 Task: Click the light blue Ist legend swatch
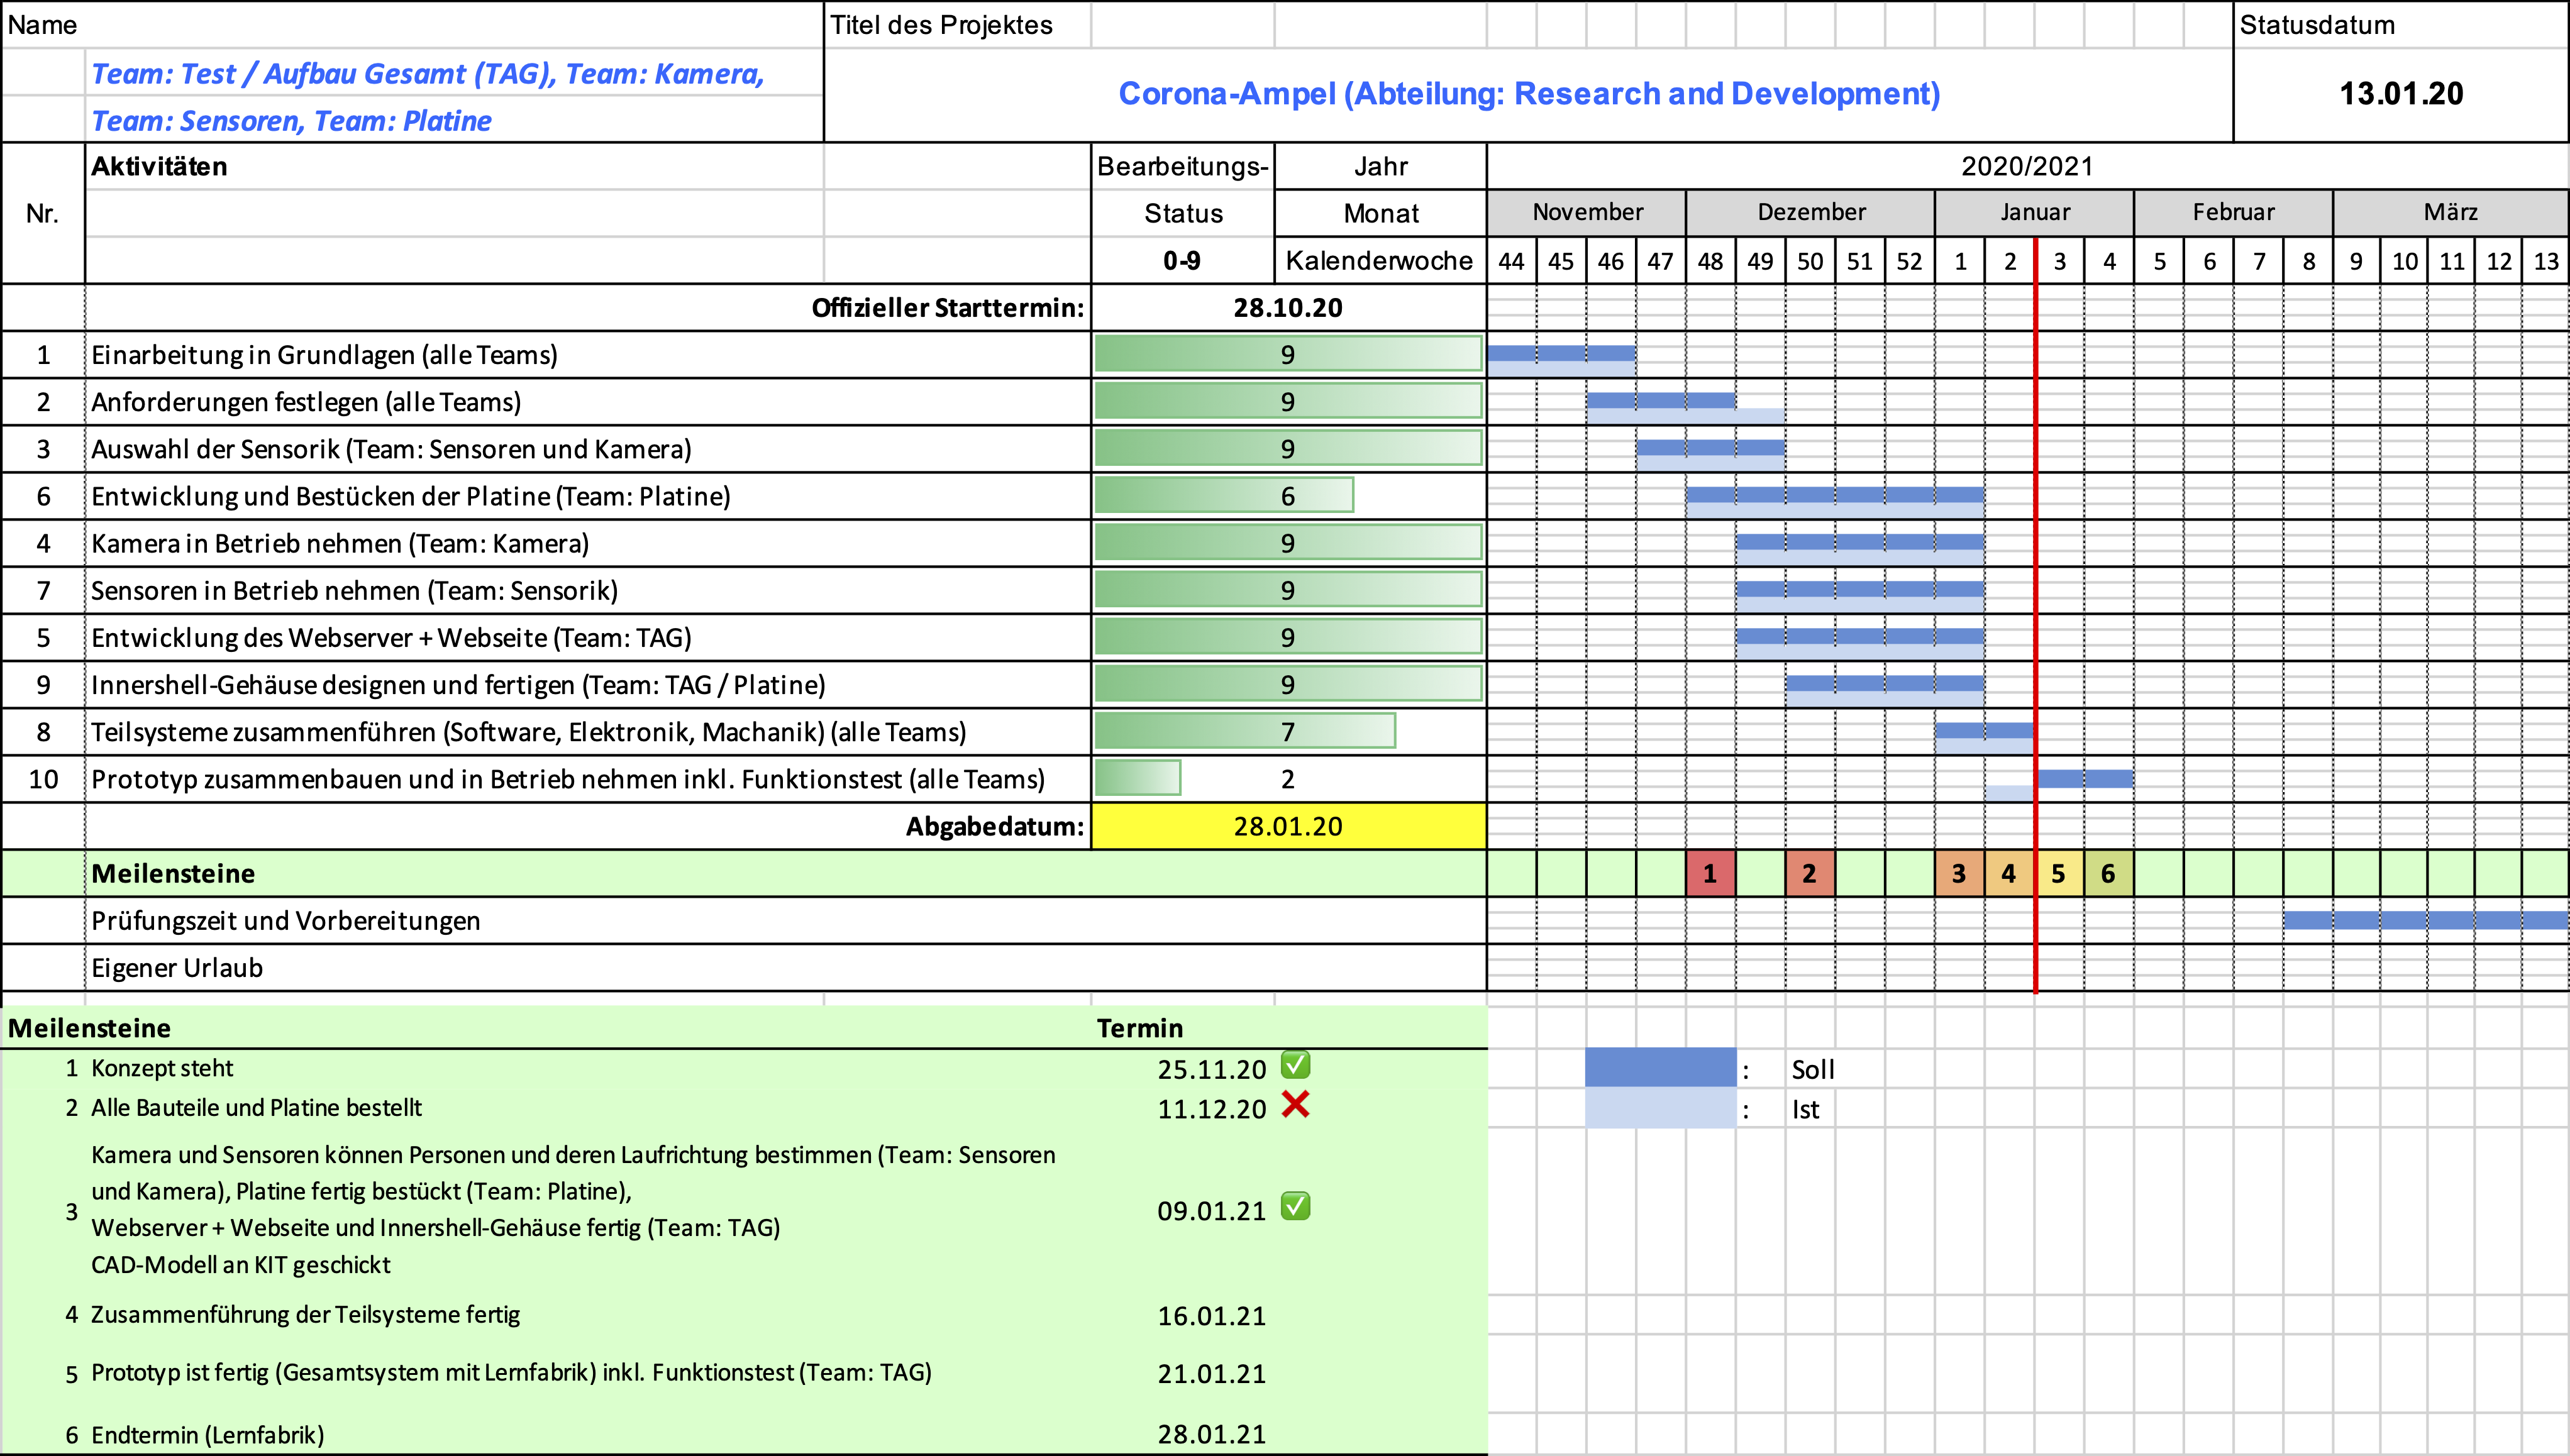tap(1660, 1108)
